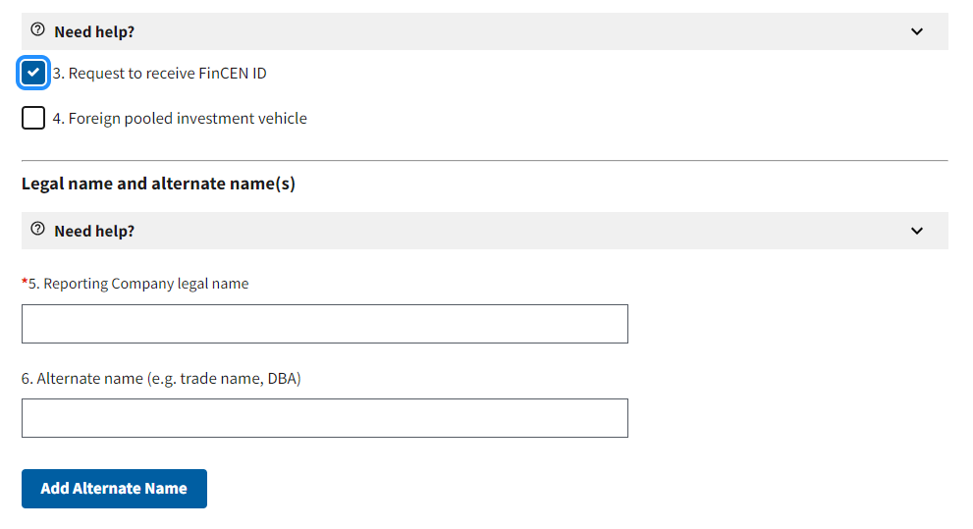This screenshot has height=529, width=973.
Task: Open "Need help?" text below the Legal name heading
Action: 94,231
